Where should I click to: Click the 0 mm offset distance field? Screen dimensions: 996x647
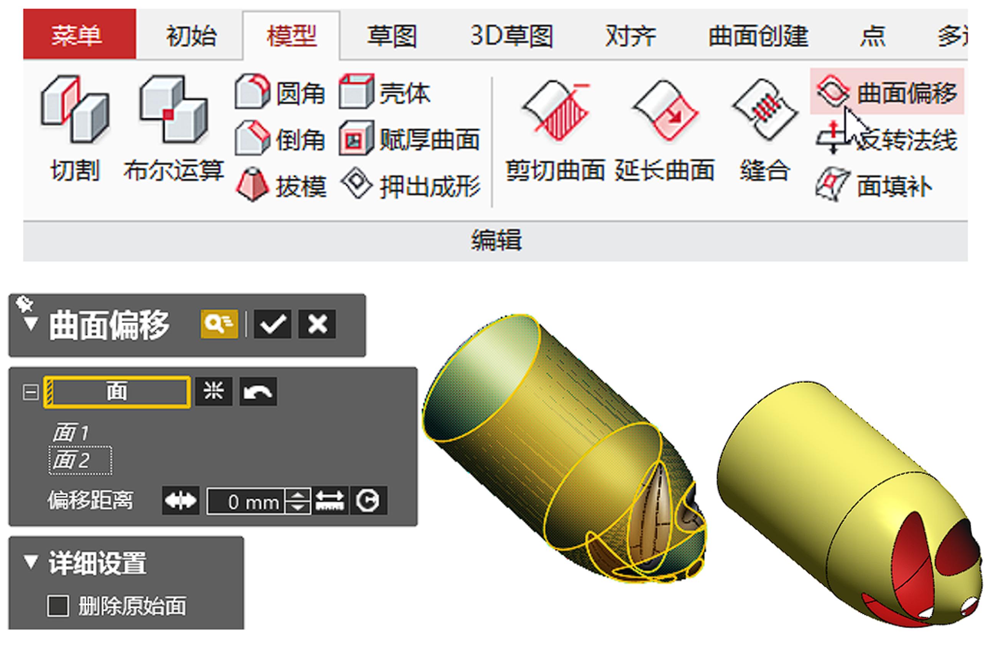[x=247, y=501]
